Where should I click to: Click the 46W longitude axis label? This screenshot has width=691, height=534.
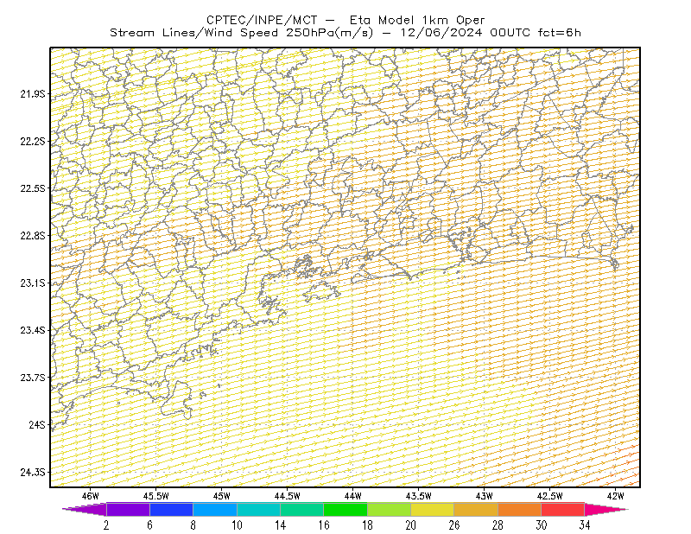pyautogui.click(x=91, y=496)
